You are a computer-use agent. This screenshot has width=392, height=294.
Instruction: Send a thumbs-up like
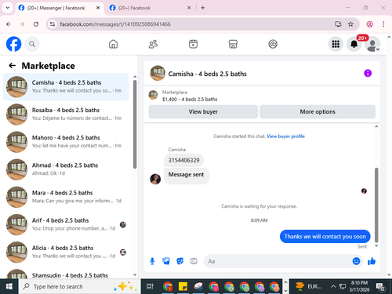pyautogui.click(x=372, y=261)
